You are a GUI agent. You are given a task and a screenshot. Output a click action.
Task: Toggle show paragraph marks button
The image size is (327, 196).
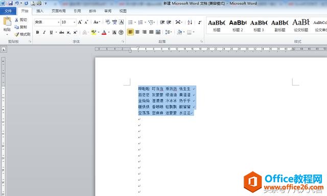pyautogui.click(x=199, y=22)
